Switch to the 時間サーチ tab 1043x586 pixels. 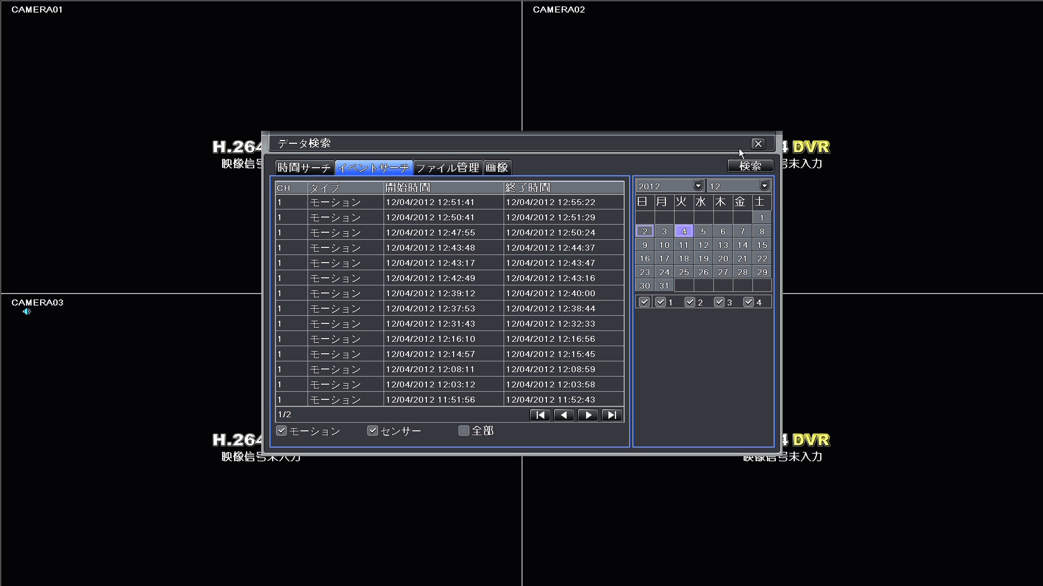coord(304,167)
